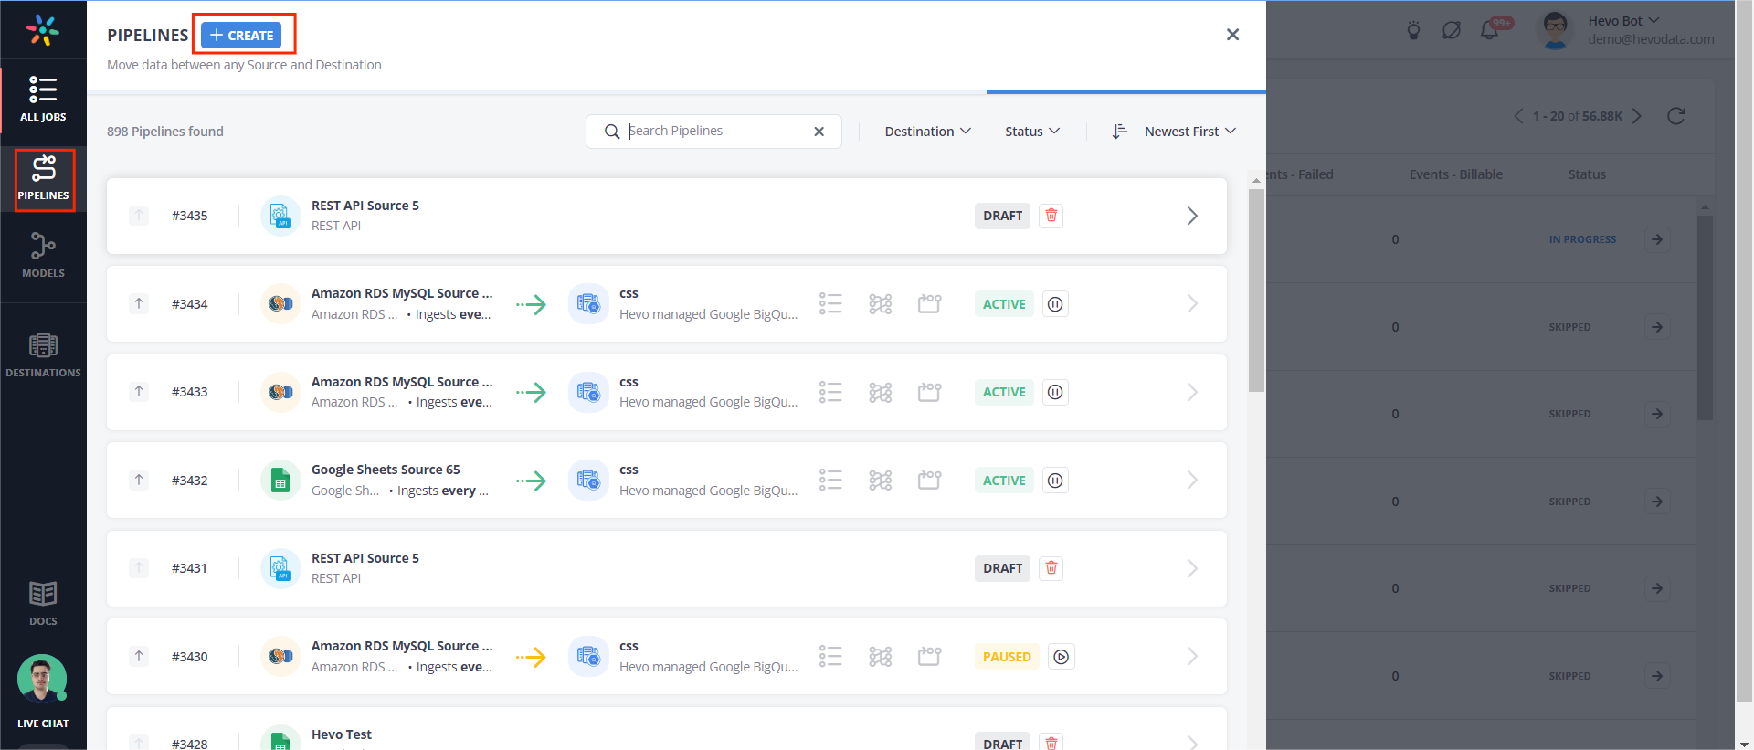This screenshot has width=1754, height=750.
Task: Delete draft pipeline #3431
Action: (1051, 568)
